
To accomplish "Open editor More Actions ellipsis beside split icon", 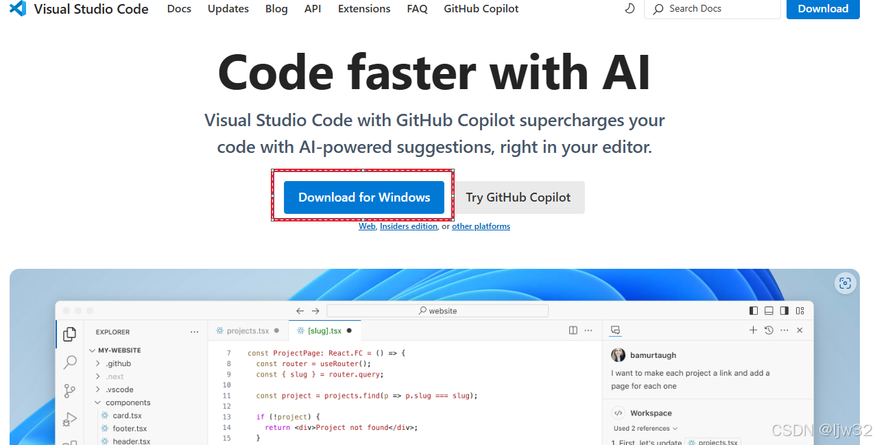I will click(588, 330).
